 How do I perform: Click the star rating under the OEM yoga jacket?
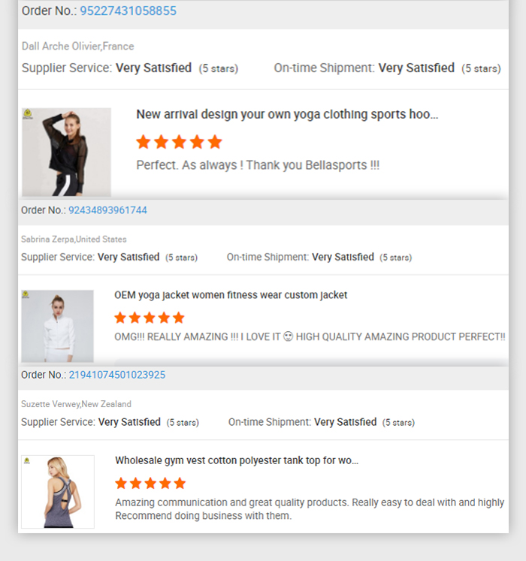[150, 318]
